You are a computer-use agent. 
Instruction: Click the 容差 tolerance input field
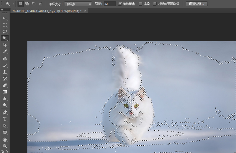pyautogui.click(x=109, y=4)
